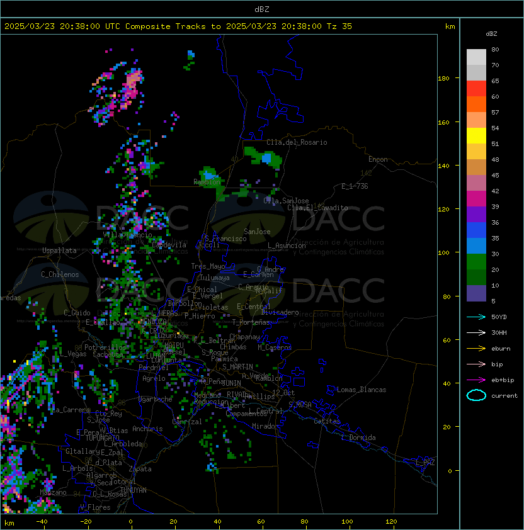Click the 'Lomas_Blancas' map label
This screenshot has width=524, height=530.
tap(362, 390)
